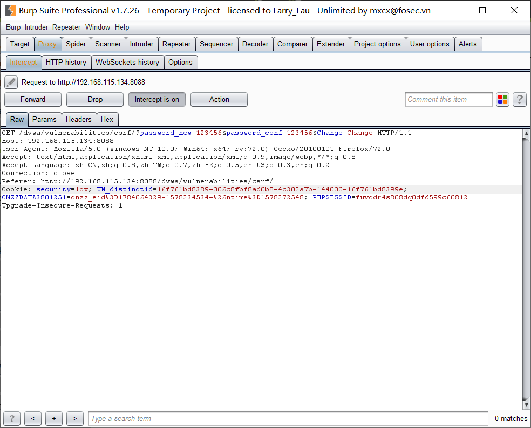
Task: Switch to the Repeater tool tab
Action: tap(176, 44)
